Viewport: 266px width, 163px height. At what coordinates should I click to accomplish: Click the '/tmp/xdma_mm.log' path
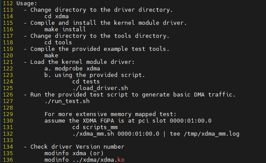(x=212, y=134)
